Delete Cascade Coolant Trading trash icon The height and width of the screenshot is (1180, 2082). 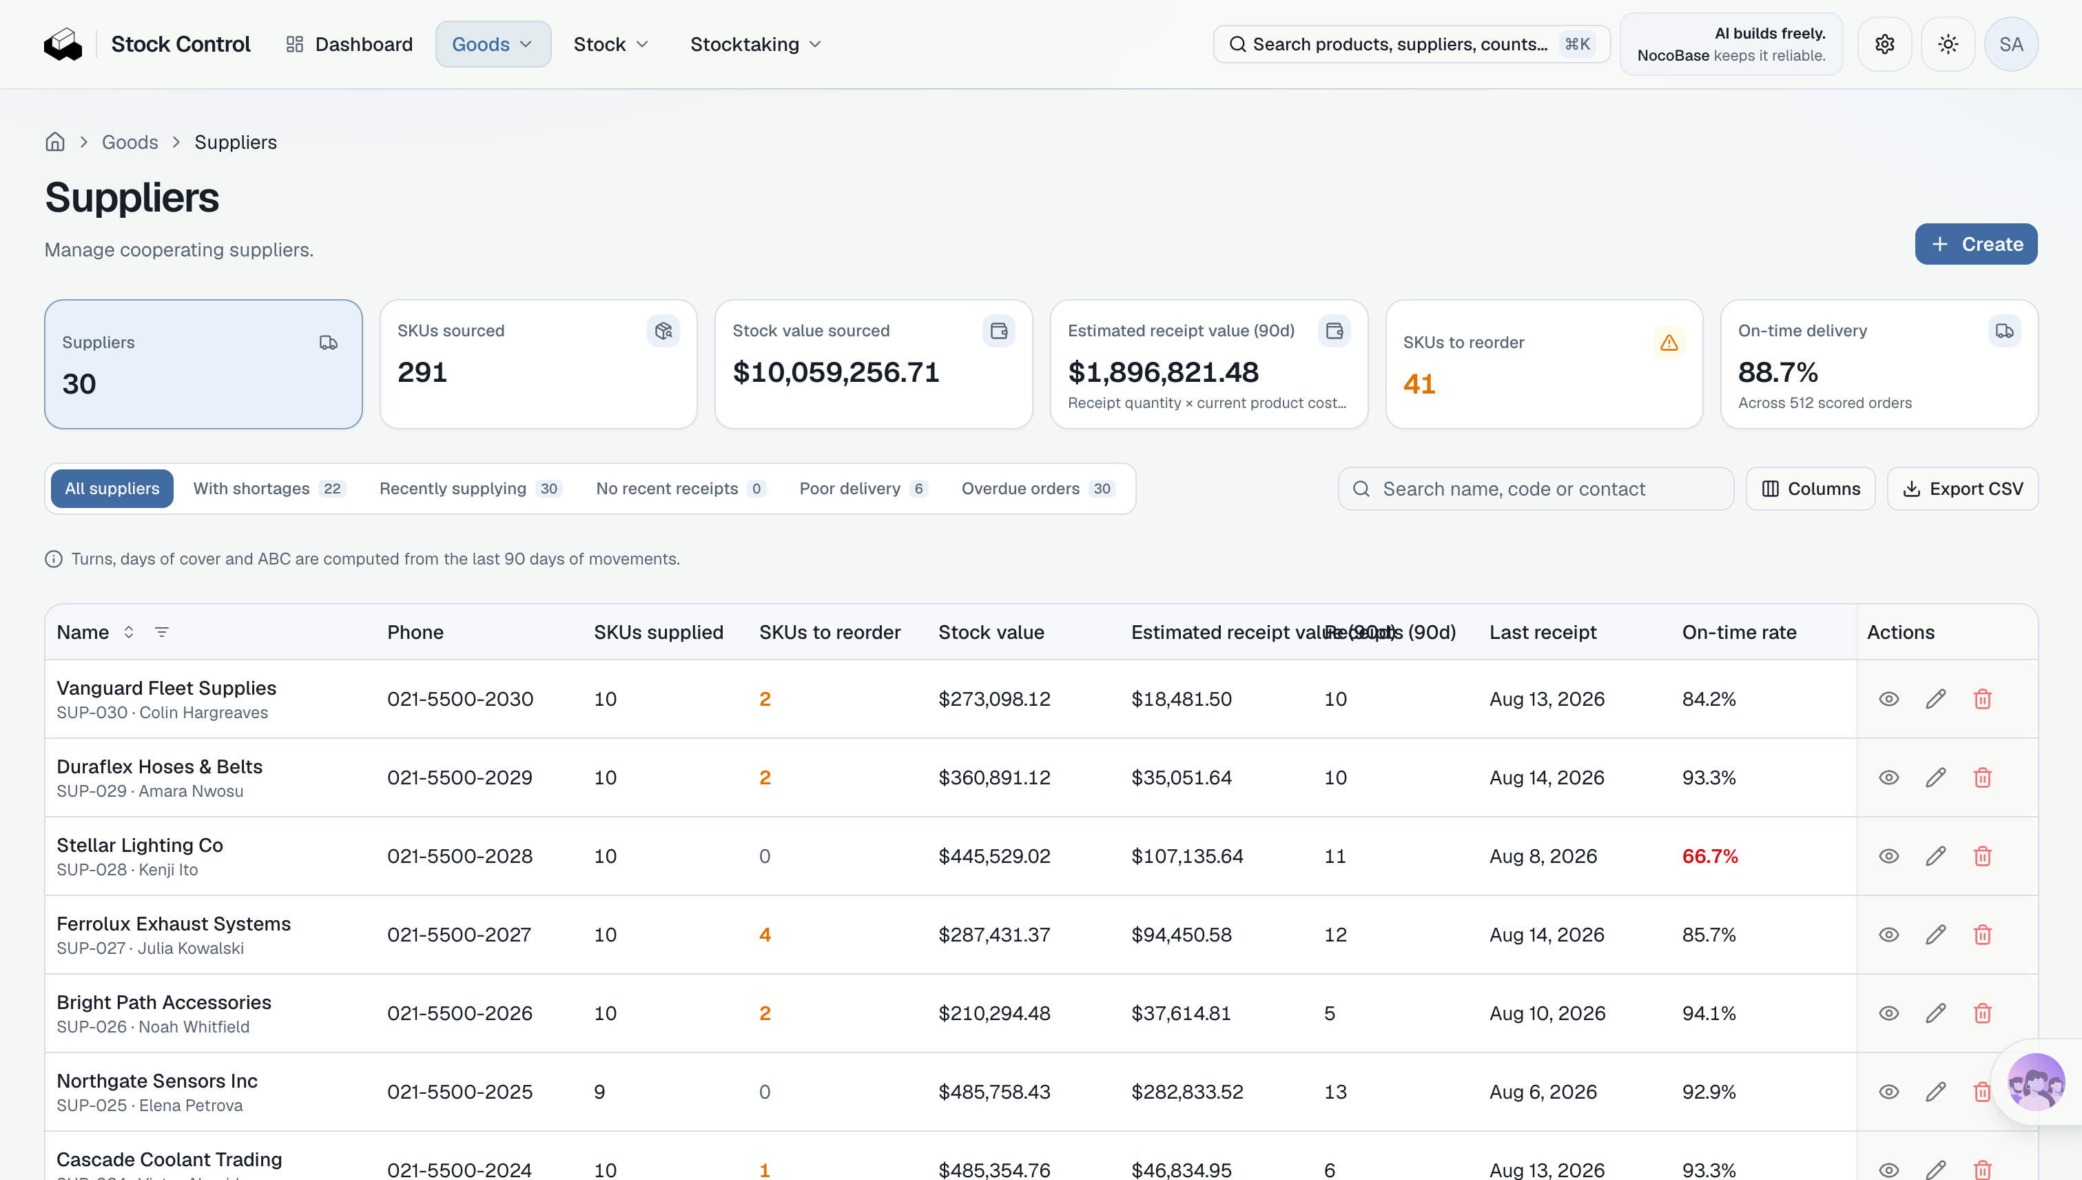coord(1983,1170)
